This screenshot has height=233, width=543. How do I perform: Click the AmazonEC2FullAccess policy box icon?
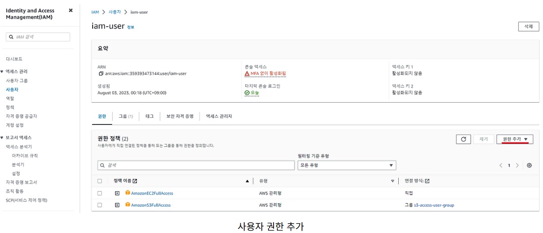(x=127, y=193)
